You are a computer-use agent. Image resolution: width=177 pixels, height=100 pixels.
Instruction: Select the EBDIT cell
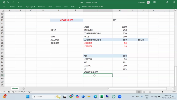coord(143,40)
